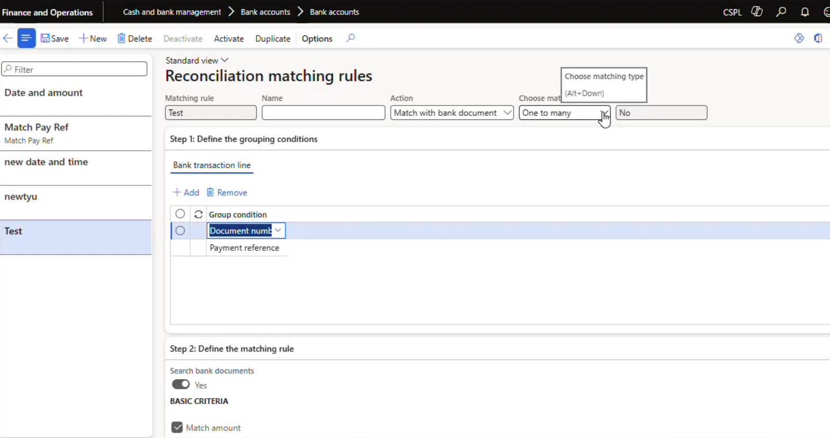The height and width of the screenshot is (438, 830).
Task: Open the top bar search magnifier
Action: [x=781, y=12]
